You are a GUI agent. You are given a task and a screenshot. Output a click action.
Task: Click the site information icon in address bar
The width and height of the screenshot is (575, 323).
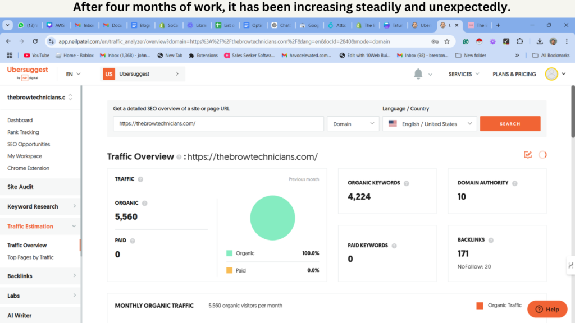51,41
